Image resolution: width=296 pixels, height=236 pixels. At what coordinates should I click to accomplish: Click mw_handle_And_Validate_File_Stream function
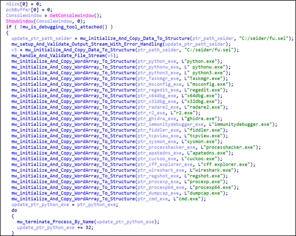tap(58, 55)
